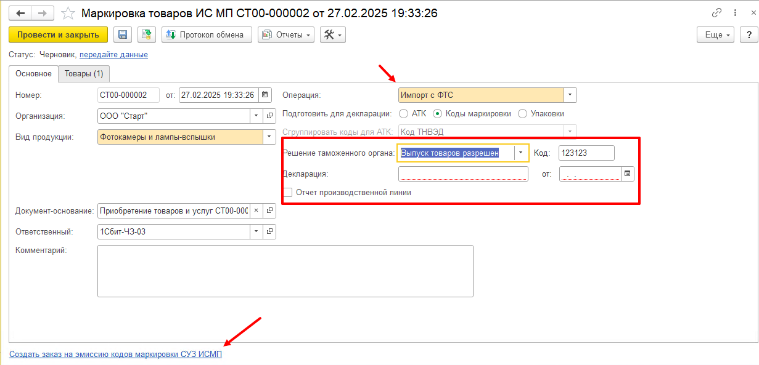Open calendar picker next to document date
Image resolution: width=759 pixels, height=365 pixels.
pyautogui.click(x=265, y=95)
